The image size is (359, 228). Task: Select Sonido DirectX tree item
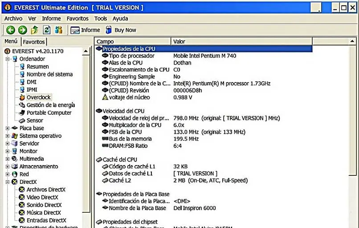(44, 205)
